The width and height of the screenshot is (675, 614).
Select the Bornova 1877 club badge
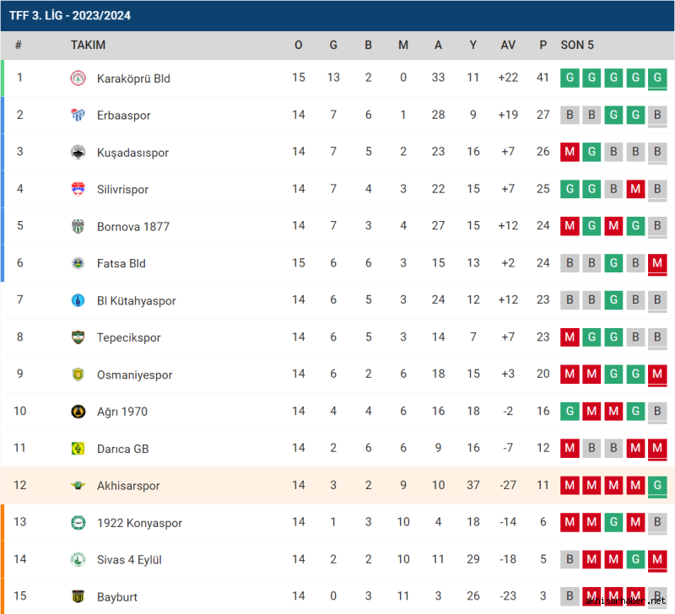click(78, 226)
